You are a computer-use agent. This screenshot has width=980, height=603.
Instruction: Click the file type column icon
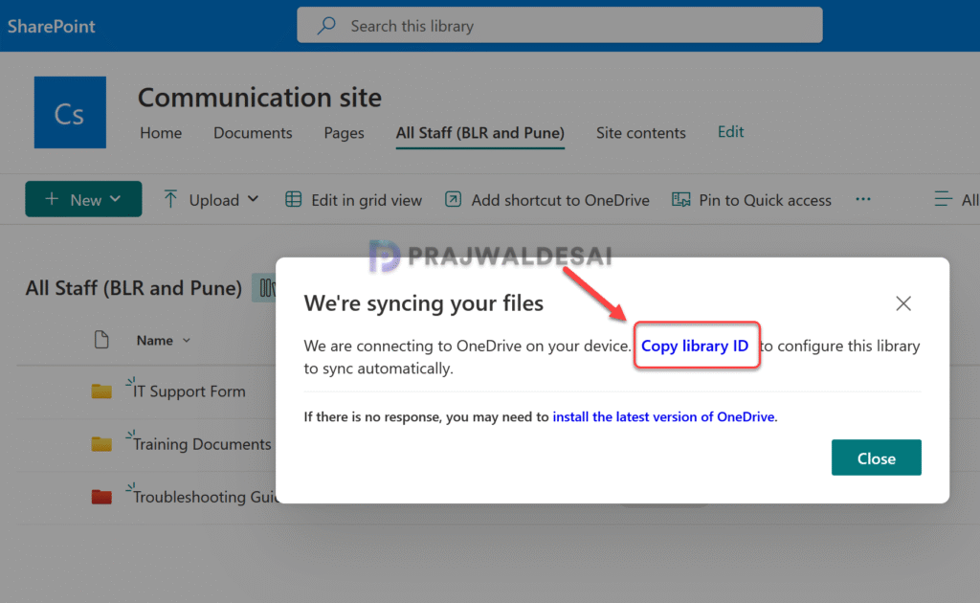(101, 340)
